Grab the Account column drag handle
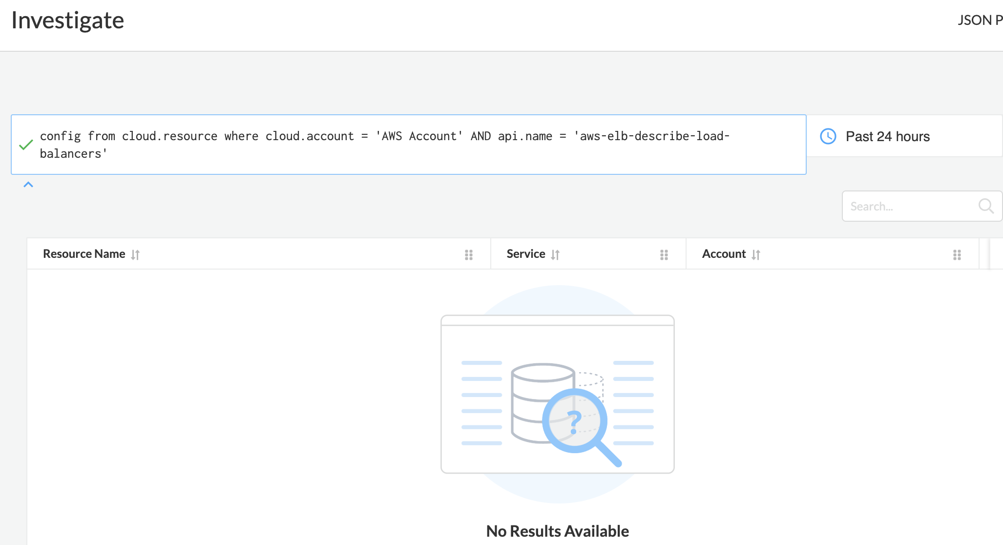 957,254
